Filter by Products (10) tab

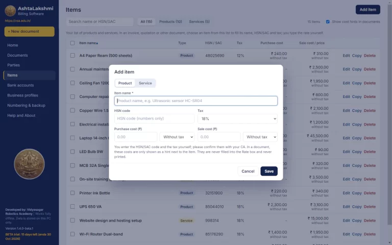click(x=170, y=22)
